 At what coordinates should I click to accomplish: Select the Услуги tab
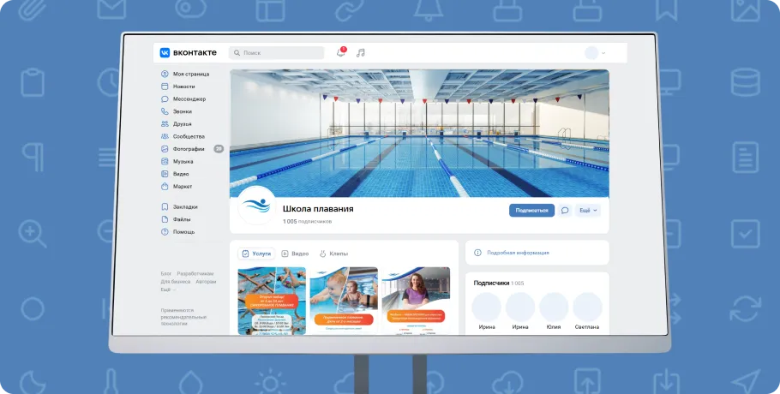pyautogui.click(x=256, y=254)
